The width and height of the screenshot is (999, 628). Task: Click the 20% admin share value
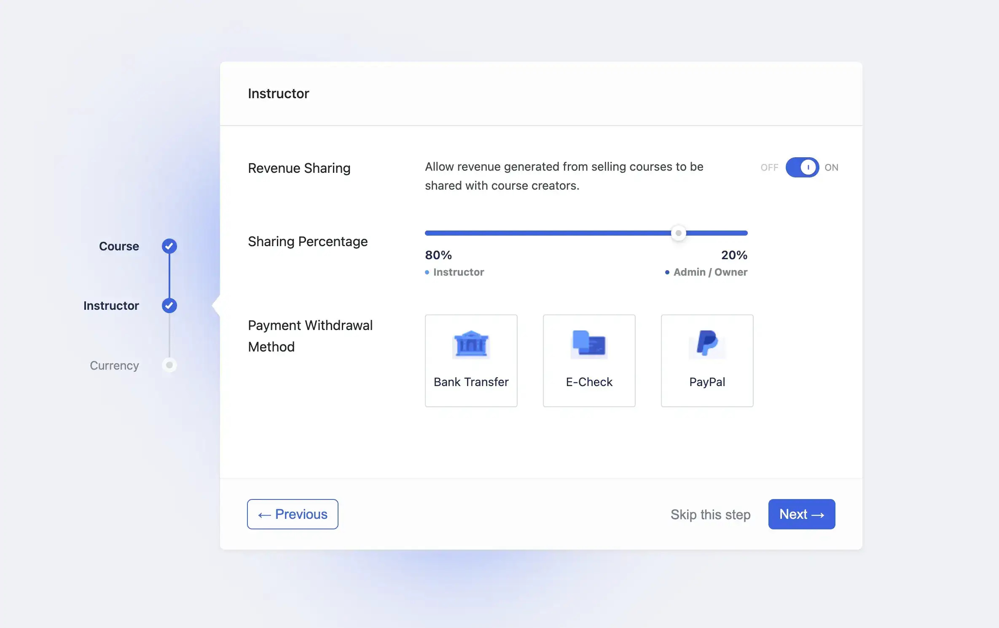tap(734, 255)
